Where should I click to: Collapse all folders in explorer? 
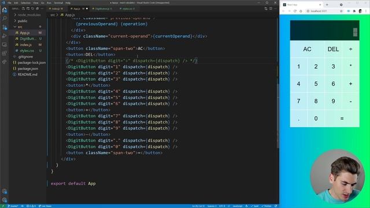click(37, 9)
